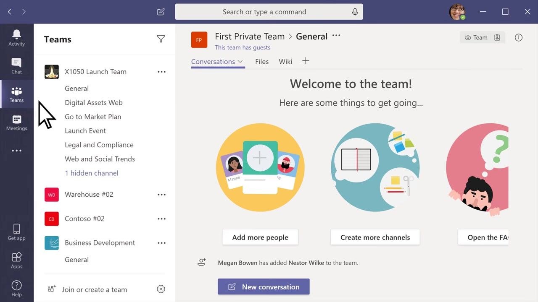Click the Create more channels button

(375, 237)
